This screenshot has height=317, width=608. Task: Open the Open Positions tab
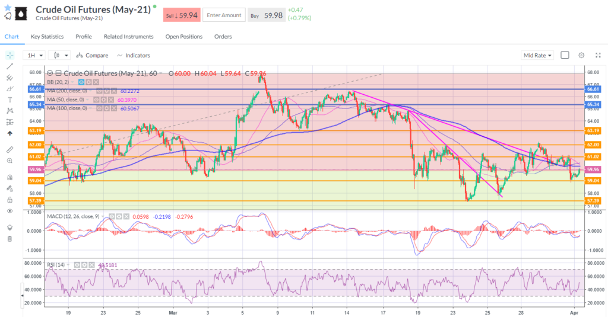click(x=183, y=37)
